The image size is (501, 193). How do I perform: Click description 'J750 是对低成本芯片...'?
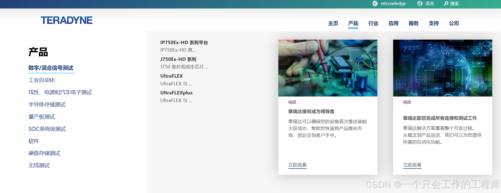[184, 67]
